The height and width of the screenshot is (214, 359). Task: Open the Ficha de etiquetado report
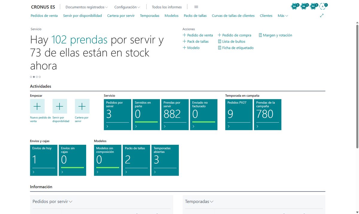tap(236, 48)
